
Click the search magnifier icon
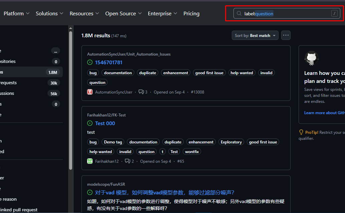click(x=239, y=14)
